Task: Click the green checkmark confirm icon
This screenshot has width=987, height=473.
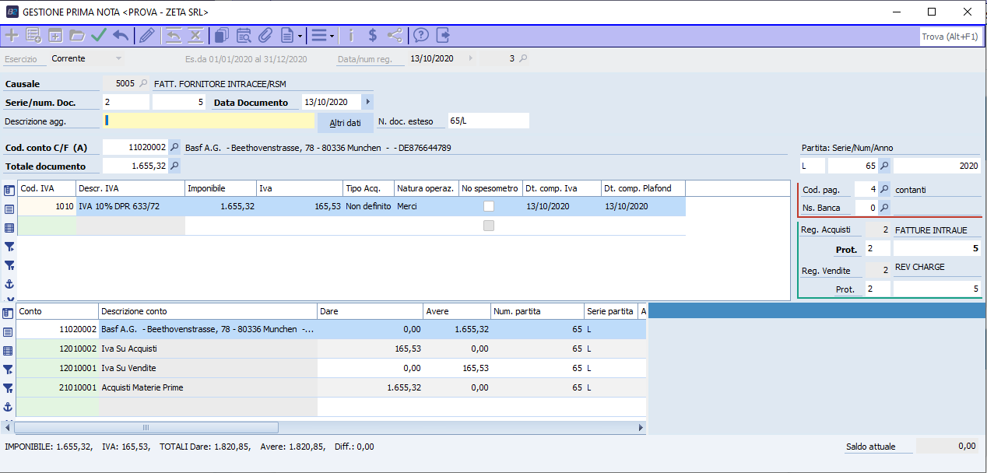Action: pos(99,35)
